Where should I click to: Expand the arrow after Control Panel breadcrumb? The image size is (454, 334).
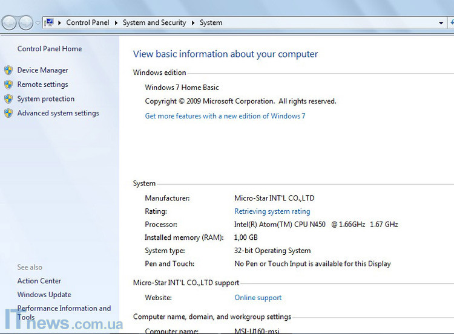(116, 23)
